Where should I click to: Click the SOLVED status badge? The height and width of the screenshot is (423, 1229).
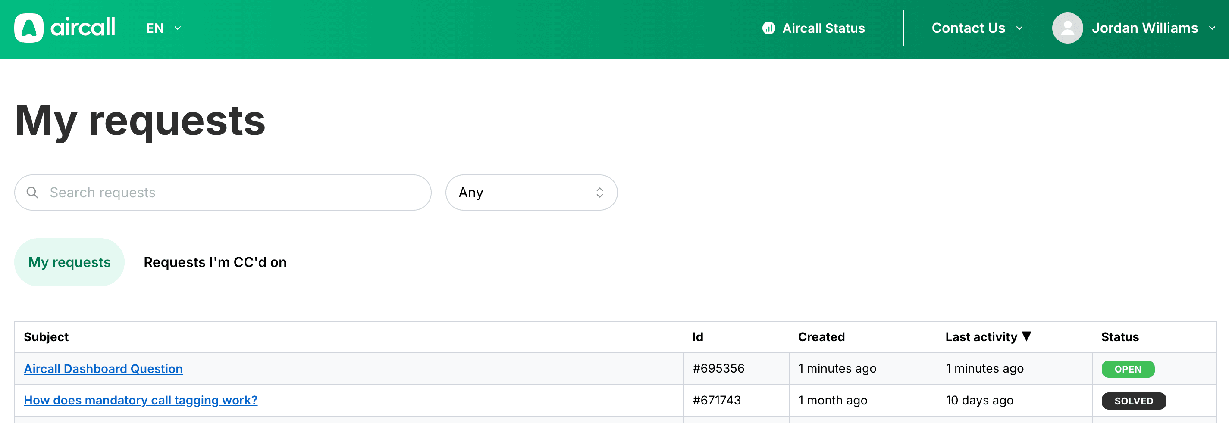point(1133,401)
